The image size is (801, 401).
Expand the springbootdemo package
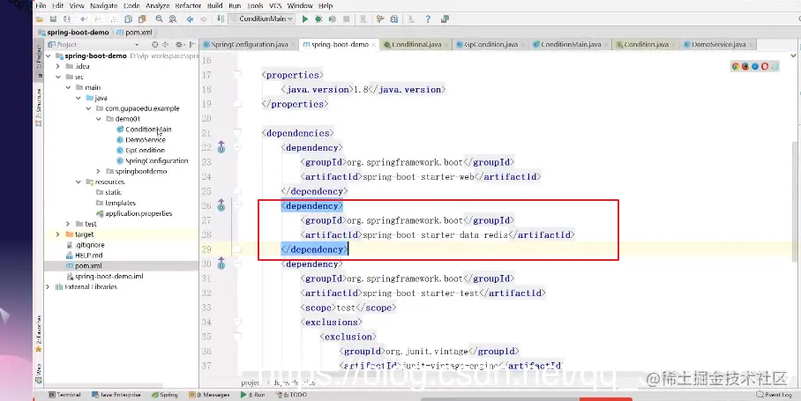pos(99,171)
